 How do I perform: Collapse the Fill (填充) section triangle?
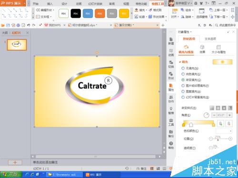tap(180, 62)
